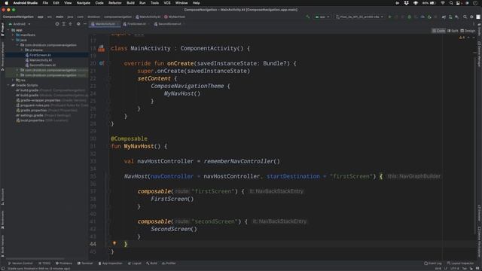Select MainActivity.kt editor tab
The width and height of the screenshot is (482, 271).
(105, 23)
